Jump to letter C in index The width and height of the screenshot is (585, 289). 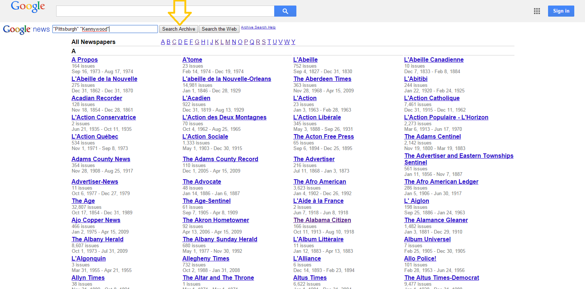click(x=174, y=42)
